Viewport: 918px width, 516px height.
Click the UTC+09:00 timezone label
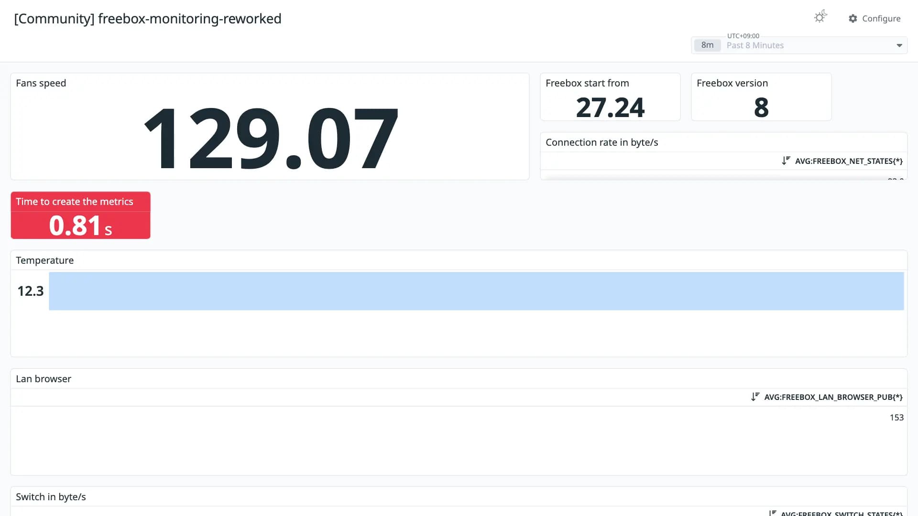click(743, 36)
